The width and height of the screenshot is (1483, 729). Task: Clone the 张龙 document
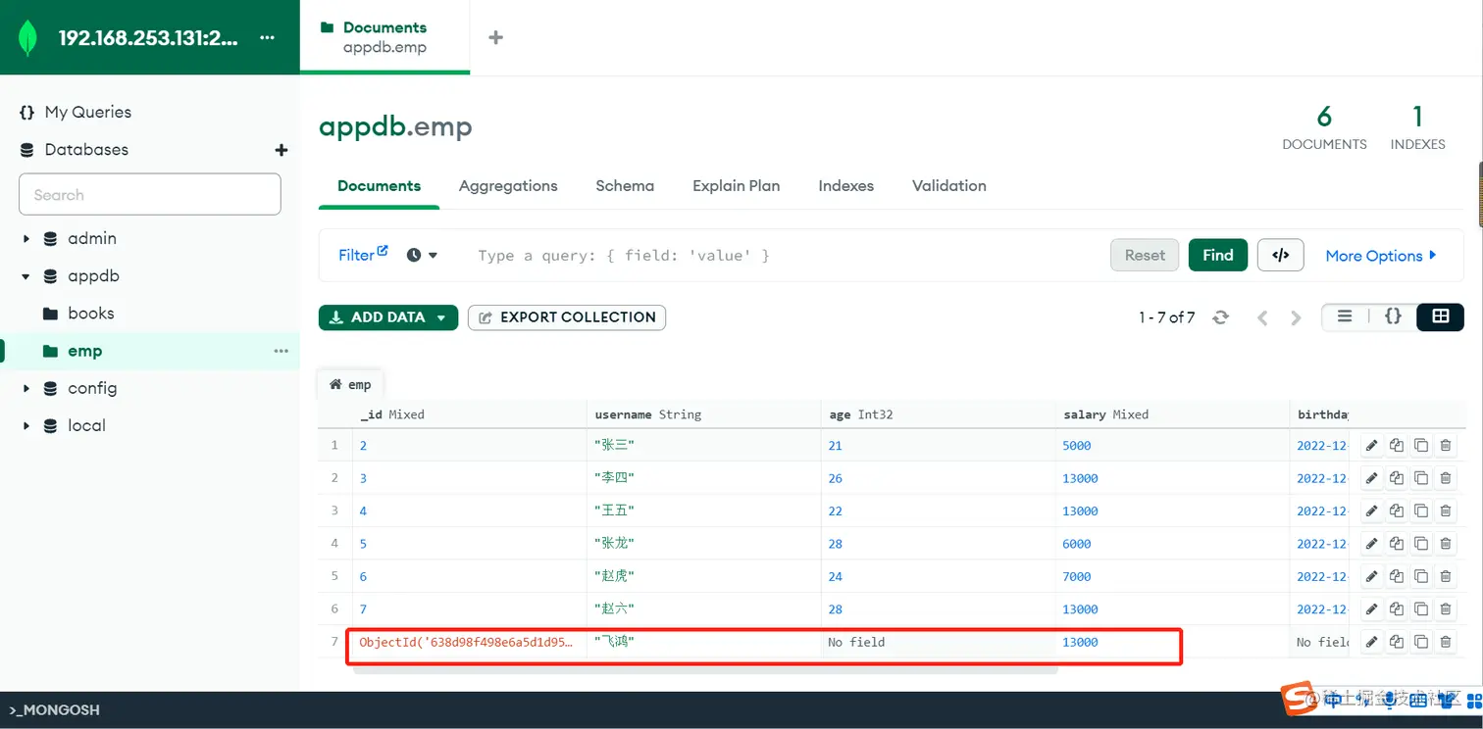pyautogui.click(x=1420, y=544)
